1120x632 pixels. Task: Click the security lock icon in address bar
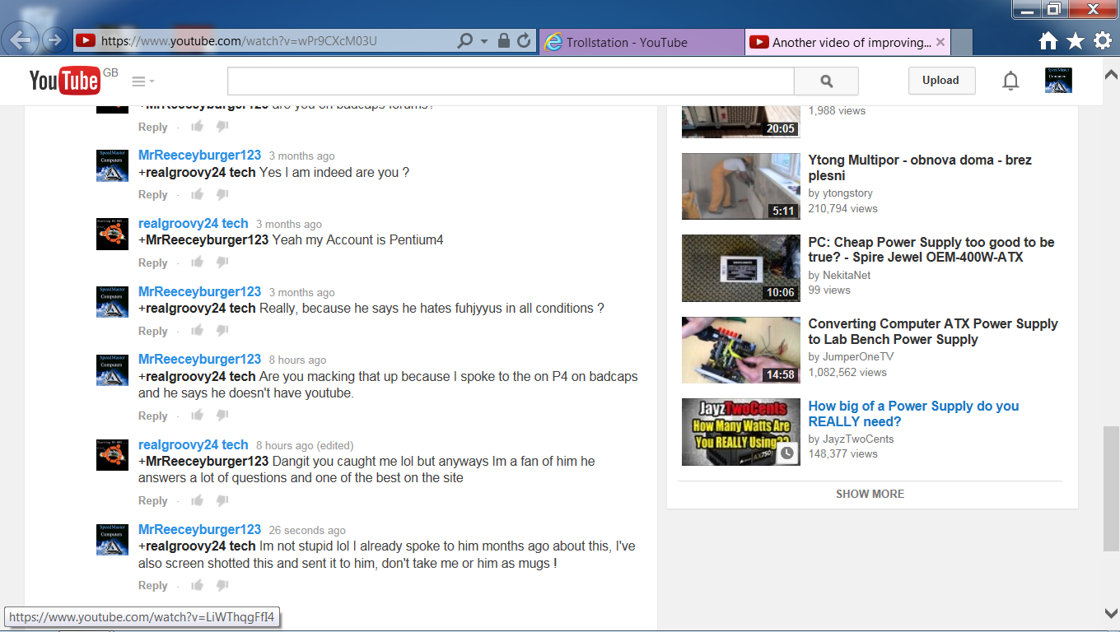coord(504,41)
